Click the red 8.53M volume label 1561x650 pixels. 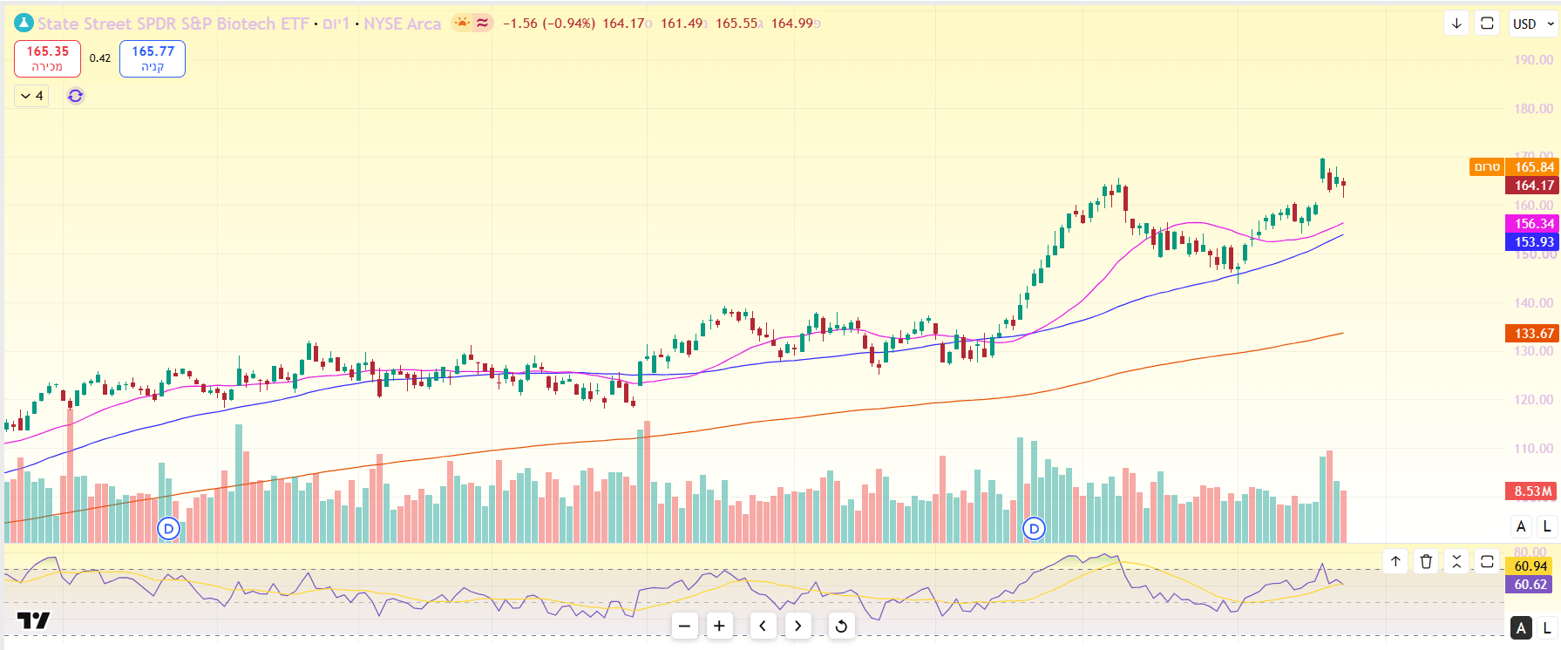tap(1533, 491)
